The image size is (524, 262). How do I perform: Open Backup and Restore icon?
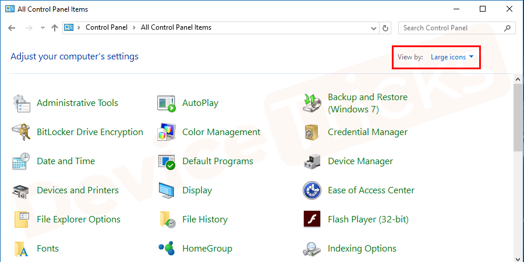313,103
